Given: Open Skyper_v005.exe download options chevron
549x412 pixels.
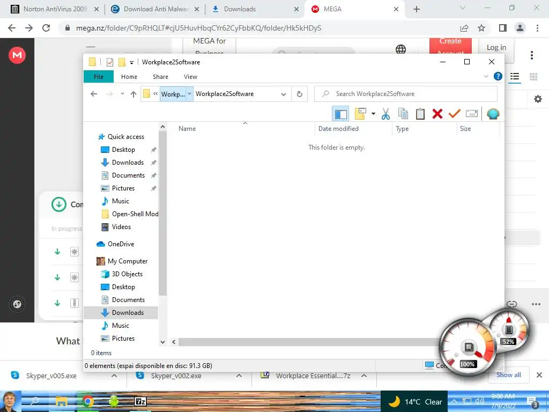Looking at the screenshot, I should pyautogui.click(x=114, y=376).
